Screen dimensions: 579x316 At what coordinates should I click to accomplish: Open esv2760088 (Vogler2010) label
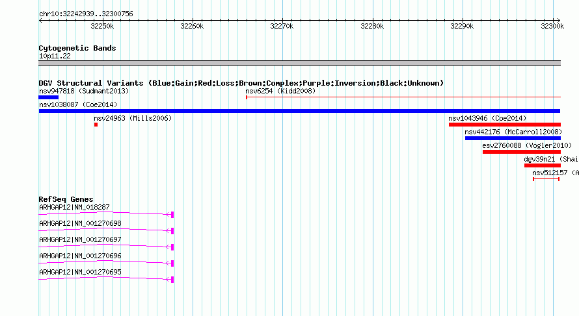(x=527, y=145)
